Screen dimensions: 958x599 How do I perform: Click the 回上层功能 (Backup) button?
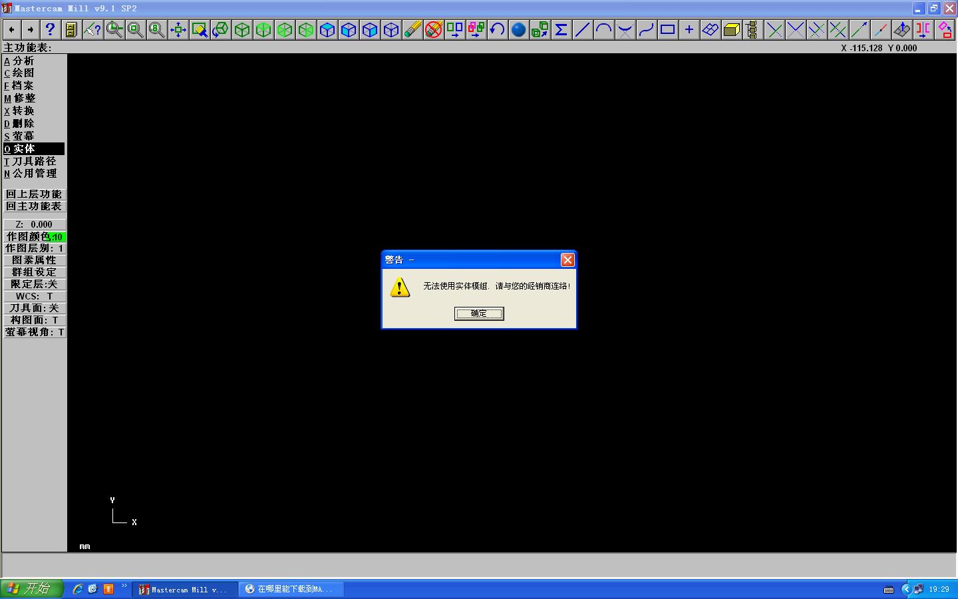[35, 194]
